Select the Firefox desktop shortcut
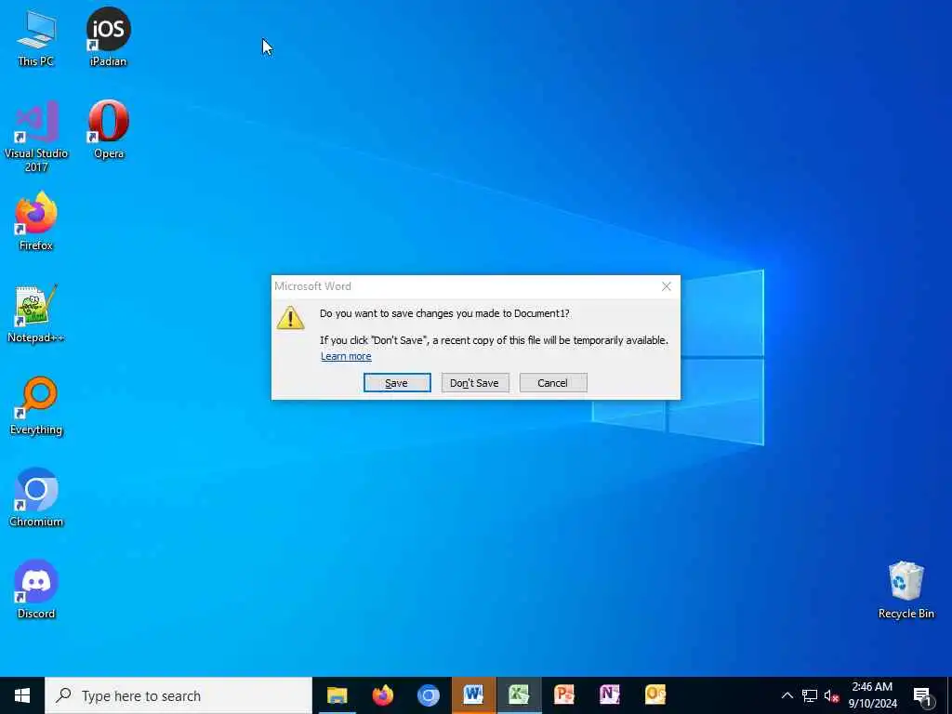 tap(36, 222)
